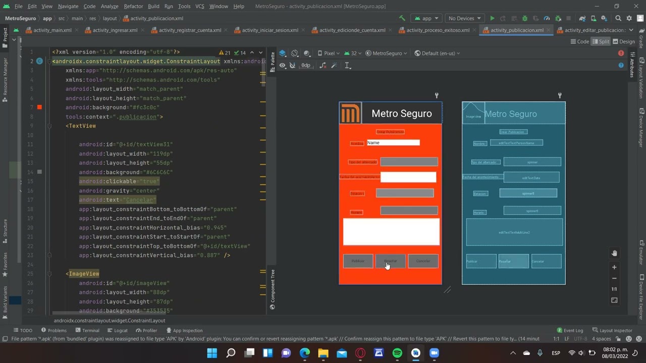Open the Terminal tool window

[x=87, y=331]
